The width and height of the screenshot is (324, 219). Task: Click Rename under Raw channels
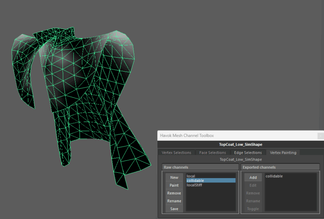174,201
